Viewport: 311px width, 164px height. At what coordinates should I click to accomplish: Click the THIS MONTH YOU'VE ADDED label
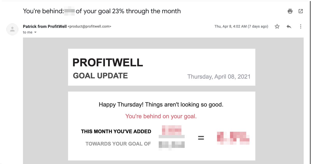[x=116, y=131]
